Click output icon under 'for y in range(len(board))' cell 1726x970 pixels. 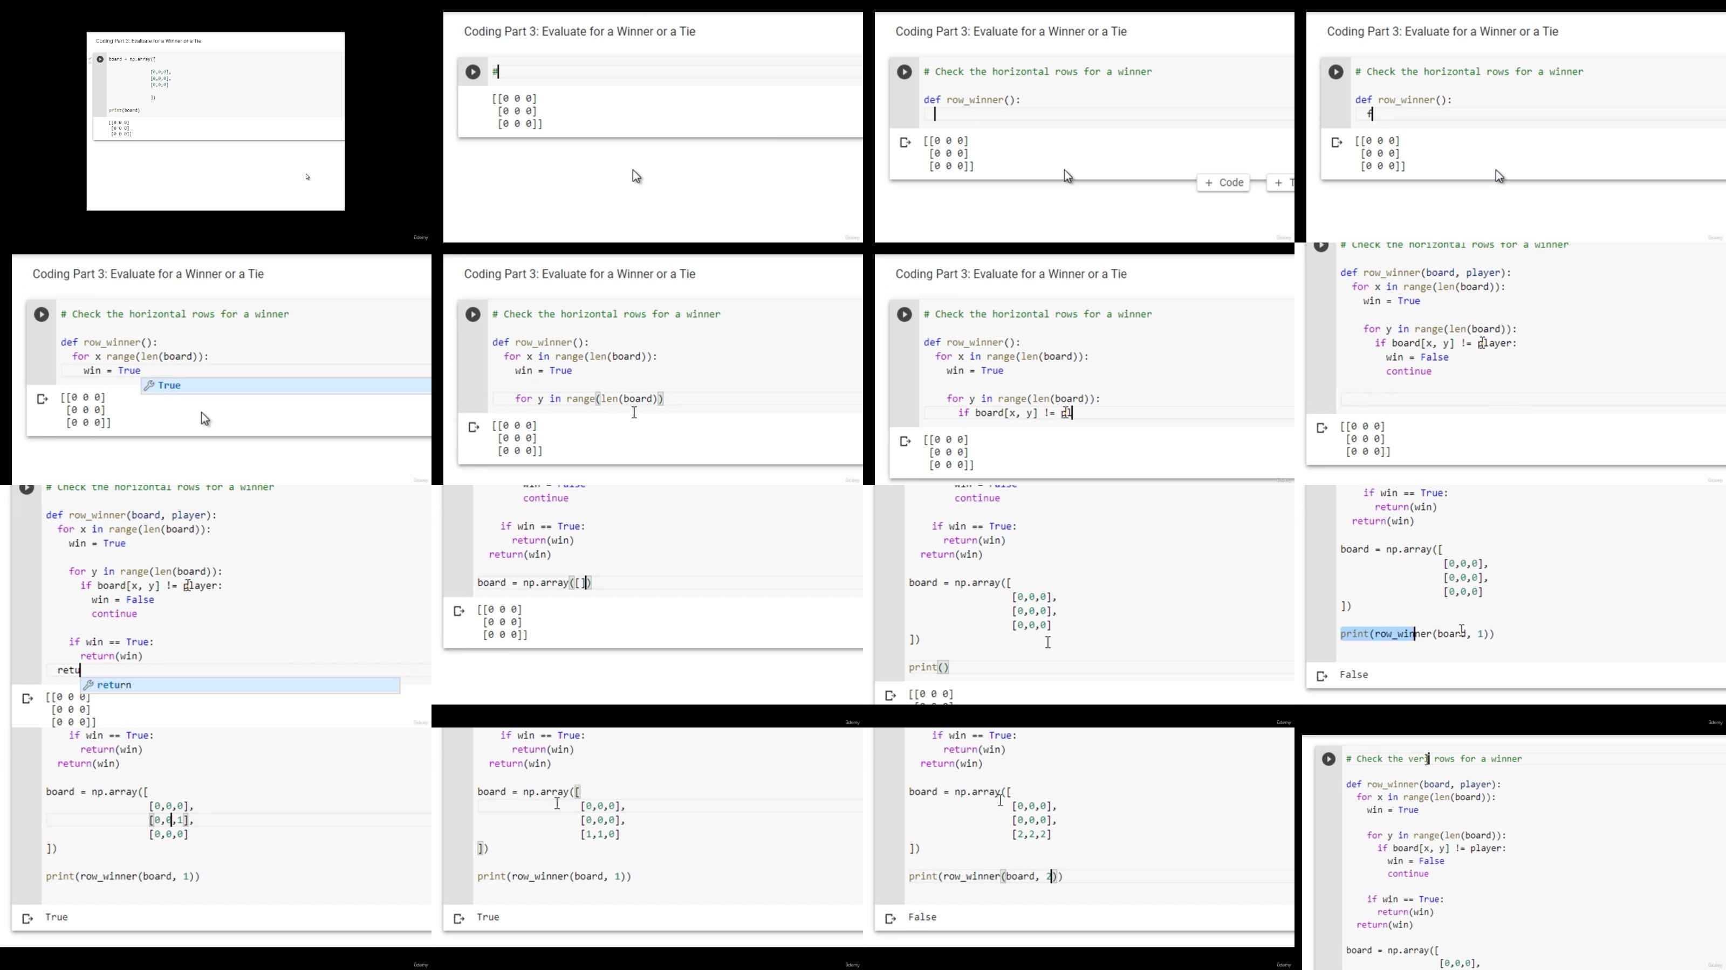coord(474,427)
